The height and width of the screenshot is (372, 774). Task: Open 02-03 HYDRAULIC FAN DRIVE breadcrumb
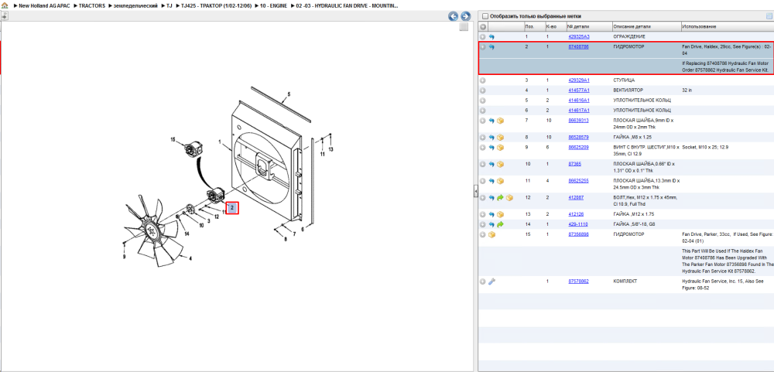point(348,5)
